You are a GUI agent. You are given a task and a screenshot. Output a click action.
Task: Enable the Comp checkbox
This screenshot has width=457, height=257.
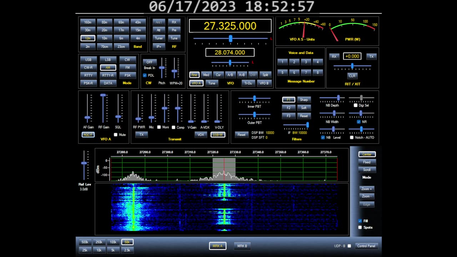pyautogui.click(x=174, y=127)
